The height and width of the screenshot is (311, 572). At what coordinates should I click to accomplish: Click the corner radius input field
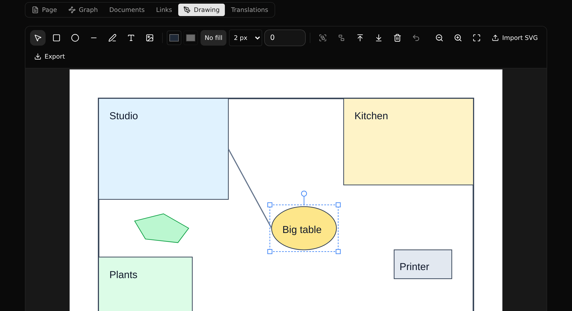coord(285,38)
